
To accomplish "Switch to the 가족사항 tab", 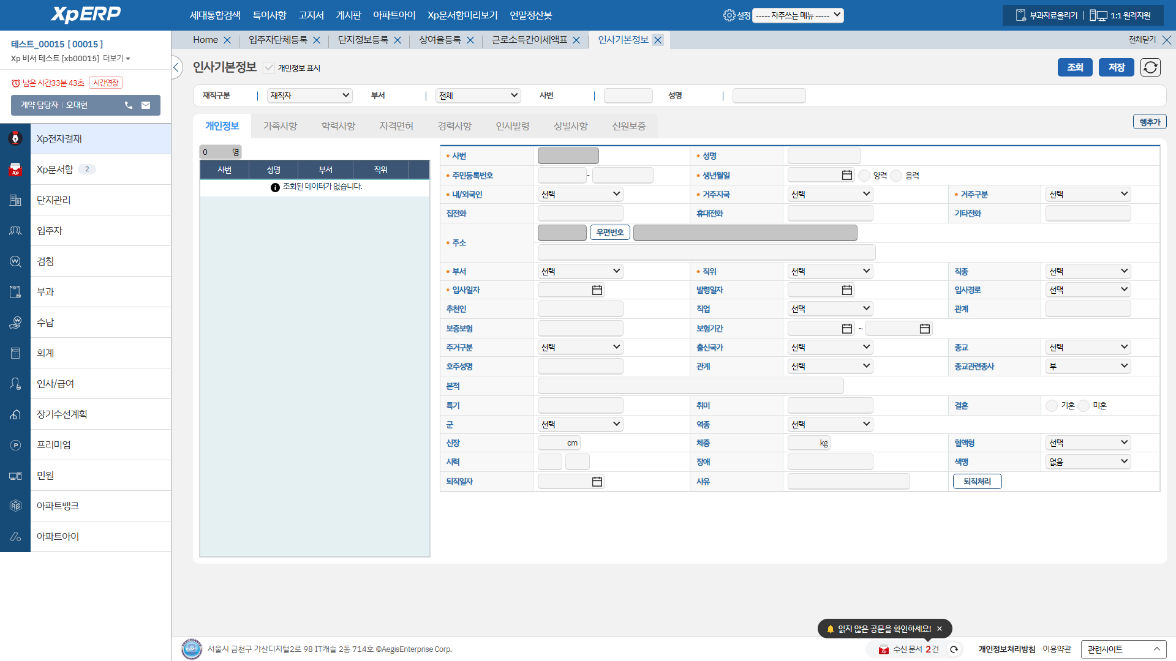I will pyautogui.click(x=280, y=126).
